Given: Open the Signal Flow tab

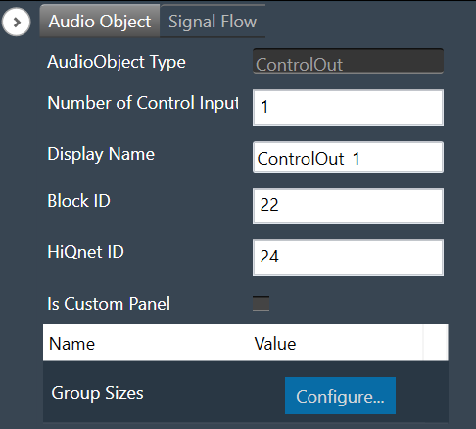Looking at the screenshot, I should [213, 22].
